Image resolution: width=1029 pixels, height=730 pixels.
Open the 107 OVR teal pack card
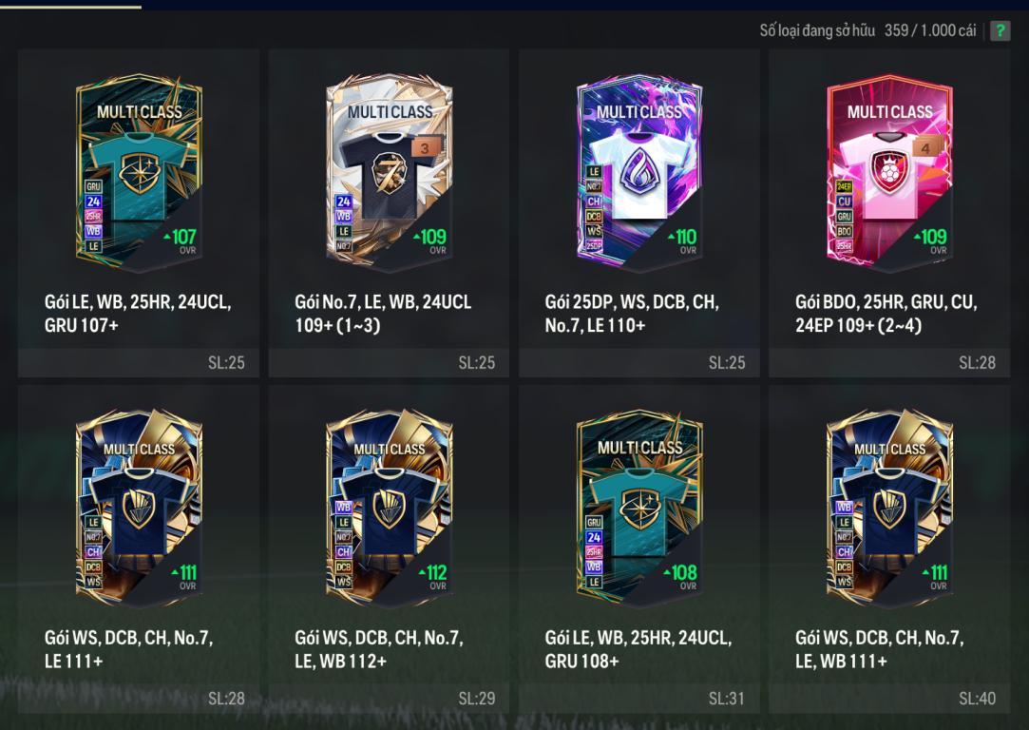[x=139, y=171]
